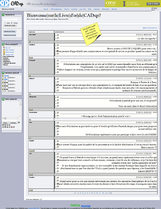Screen dimensions: 161x209
Task: Click the vertical scrollbar of the Infos rapides box
Action: 20,109
